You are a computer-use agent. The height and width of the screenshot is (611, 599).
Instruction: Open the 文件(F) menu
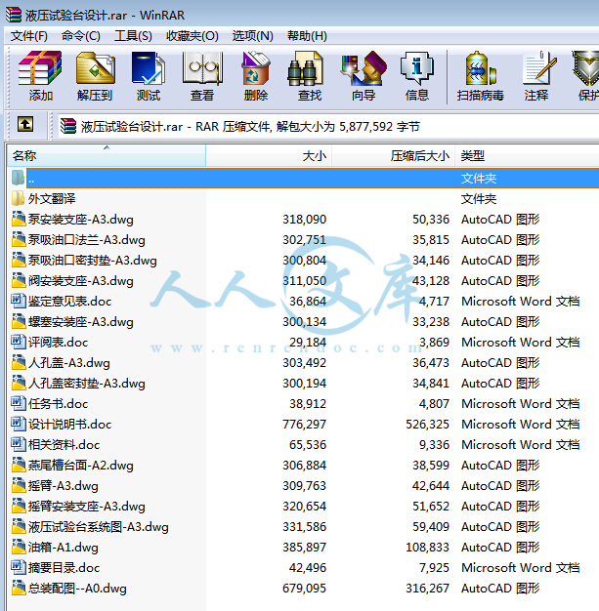[29, 36]
